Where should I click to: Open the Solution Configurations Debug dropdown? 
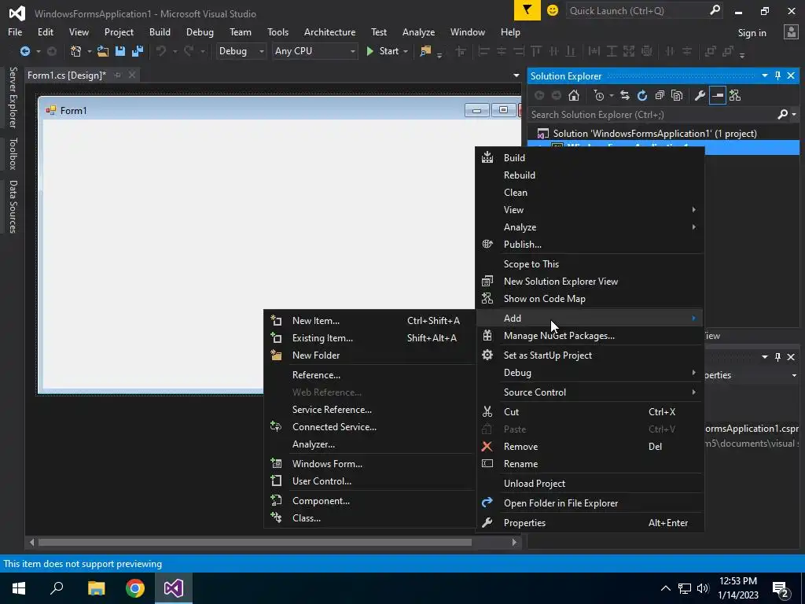pos(241,51)
